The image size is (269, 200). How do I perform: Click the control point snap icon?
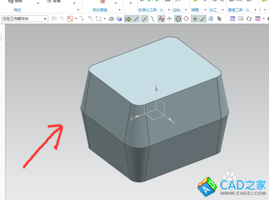click(161, 19)
